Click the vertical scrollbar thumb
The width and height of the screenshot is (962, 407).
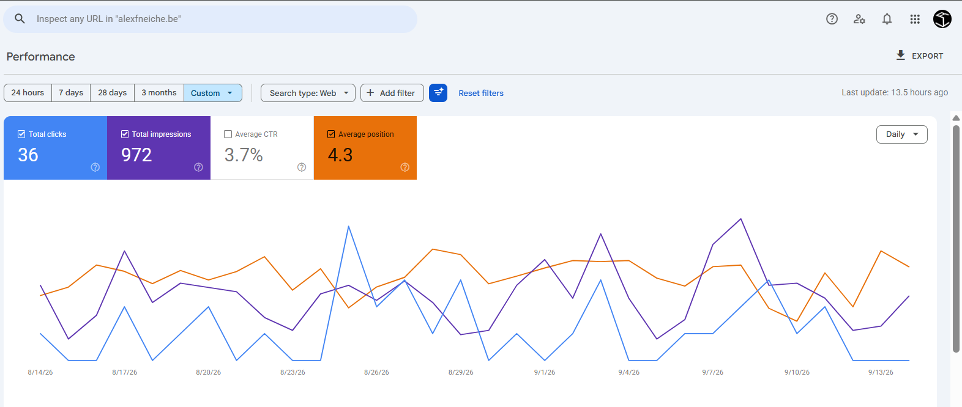[956, 239]
